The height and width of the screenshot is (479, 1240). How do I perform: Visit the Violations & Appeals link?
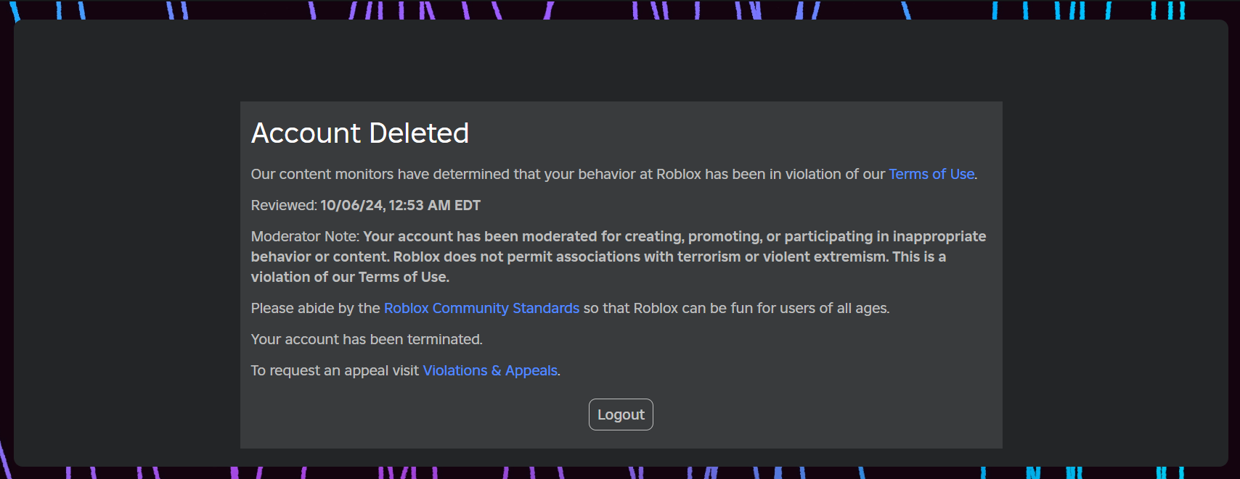(x=490, y=370)
